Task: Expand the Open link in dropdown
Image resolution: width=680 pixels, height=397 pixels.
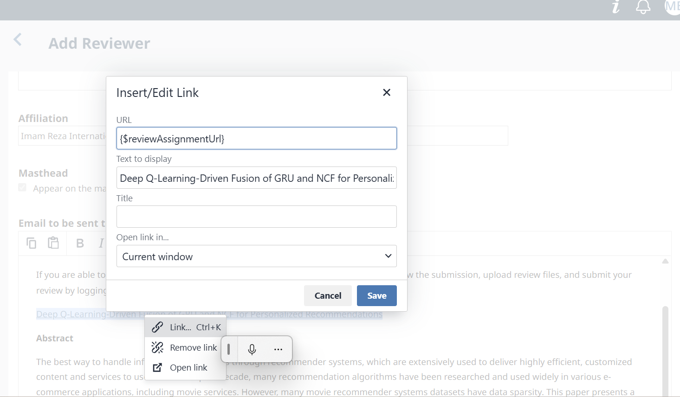Action: 257,256
